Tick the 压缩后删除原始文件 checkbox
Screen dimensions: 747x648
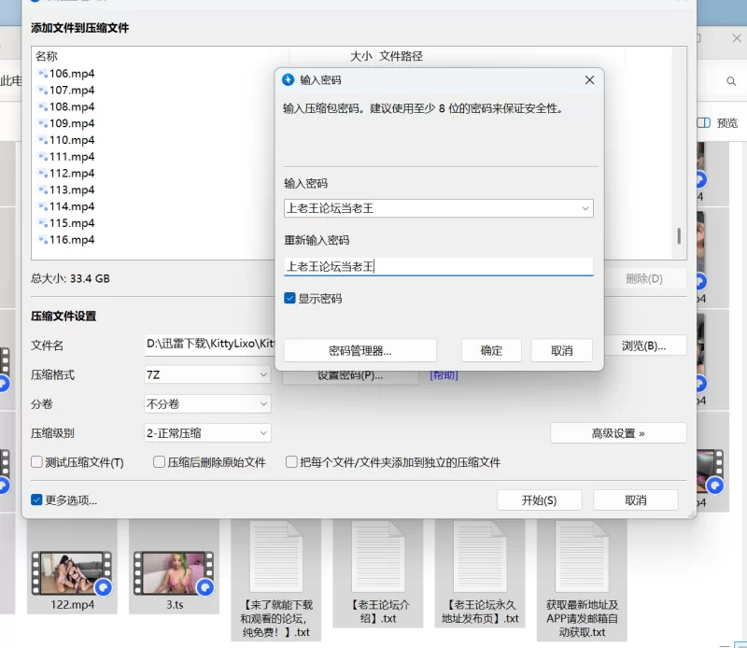(x=160, y=462)
